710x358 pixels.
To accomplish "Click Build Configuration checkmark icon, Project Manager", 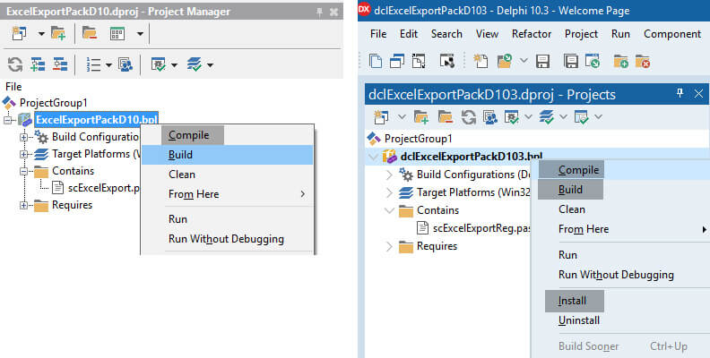I will [x=159, y=64].
